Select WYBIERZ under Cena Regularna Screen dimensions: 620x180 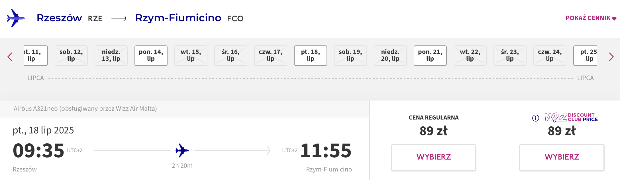click(434, 158)
